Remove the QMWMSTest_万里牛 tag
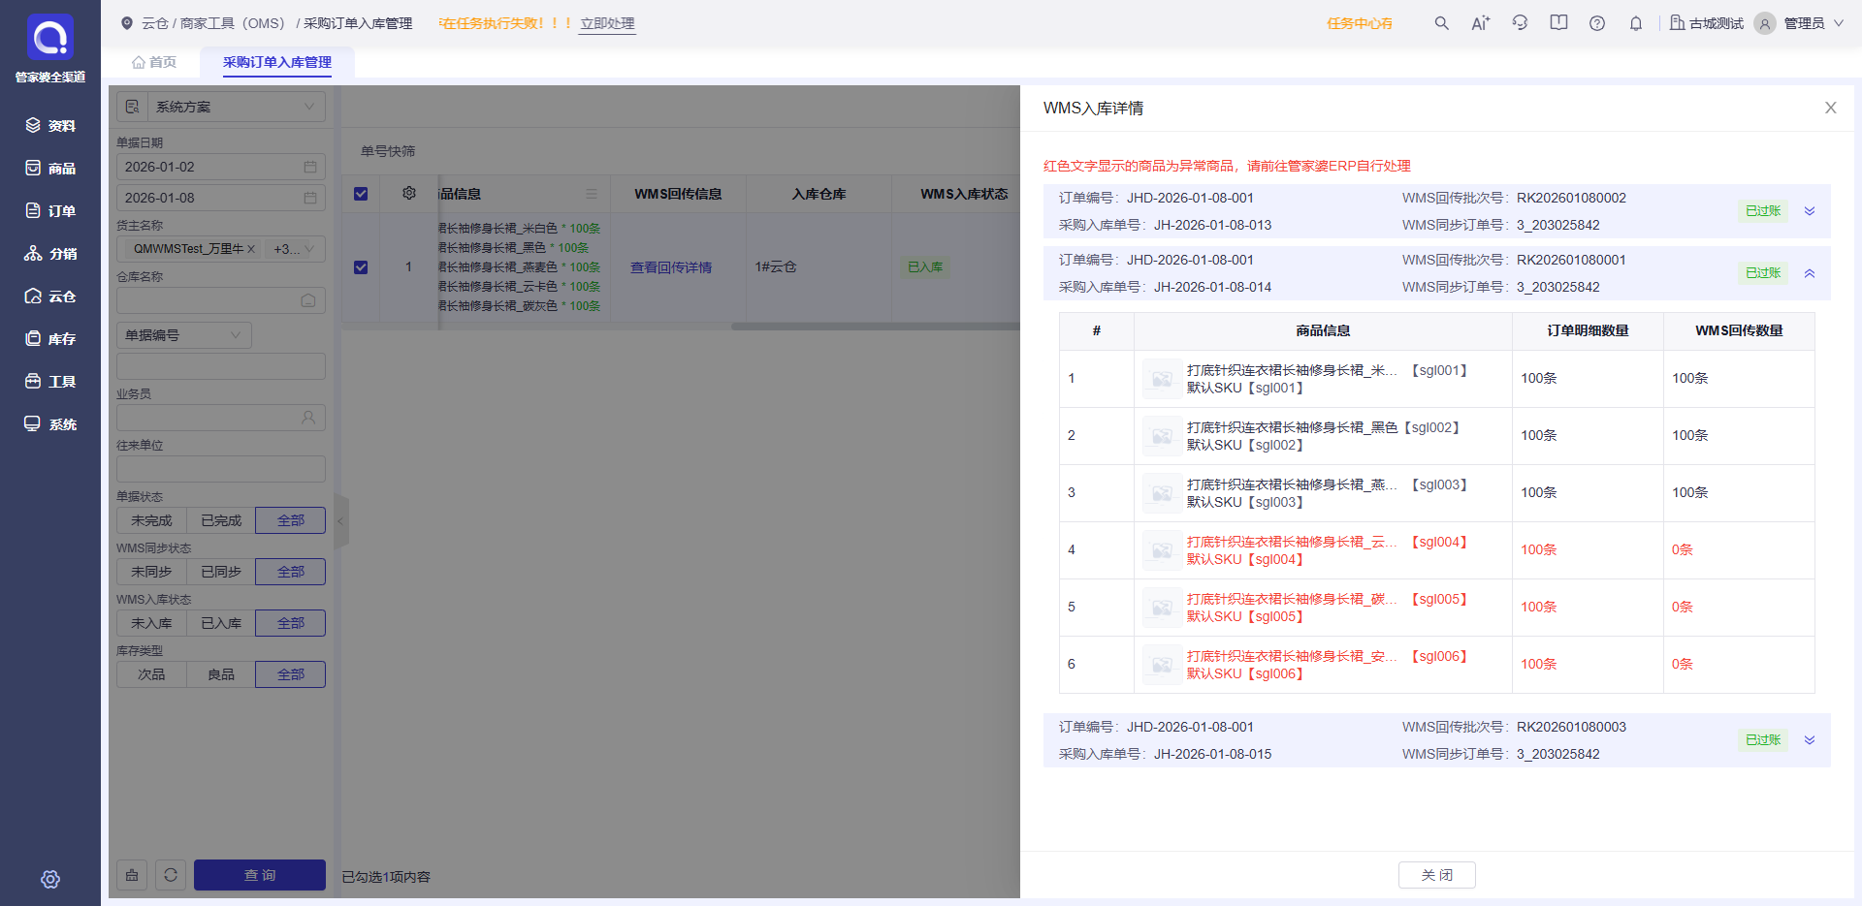This screenshot has height=906, width=1862. 251,249
